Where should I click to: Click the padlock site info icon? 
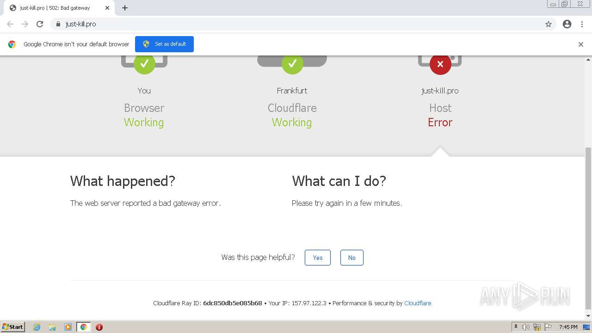click(58, 24)
